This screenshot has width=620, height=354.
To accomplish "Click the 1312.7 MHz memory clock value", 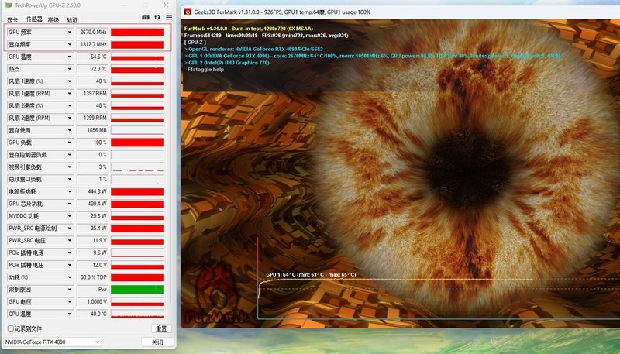I will pos(92,44).
